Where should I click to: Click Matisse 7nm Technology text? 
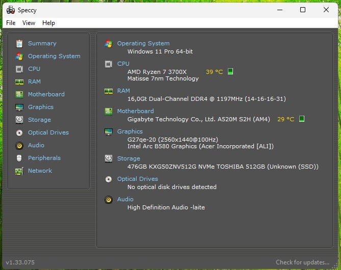tap(163, 78)
